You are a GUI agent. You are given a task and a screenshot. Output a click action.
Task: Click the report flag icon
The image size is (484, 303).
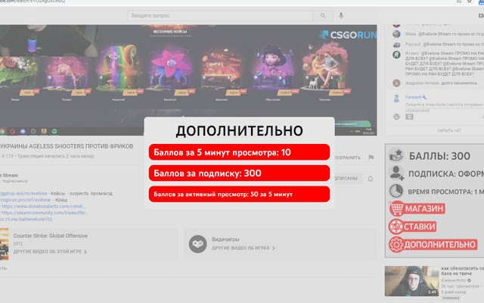371,158
